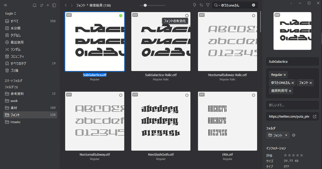Edit the SubGalactica name field
Viewport: 322px width, 169px height.
(293, 61)
